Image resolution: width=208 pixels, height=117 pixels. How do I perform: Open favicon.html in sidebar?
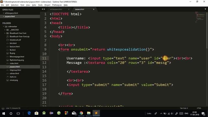pos(15,46)
